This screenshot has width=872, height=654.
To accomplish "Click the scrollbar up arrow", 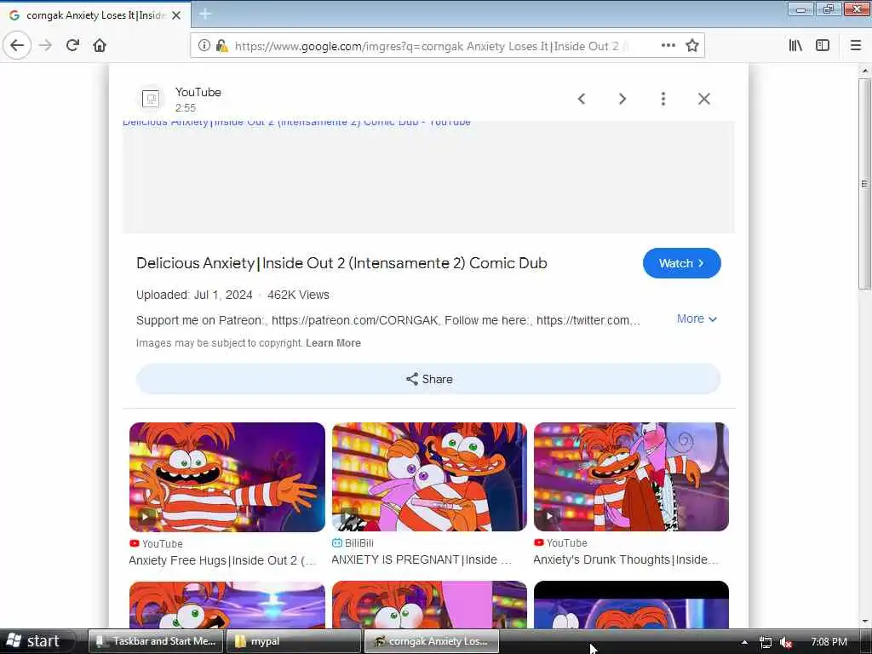I will click(864, 71).
